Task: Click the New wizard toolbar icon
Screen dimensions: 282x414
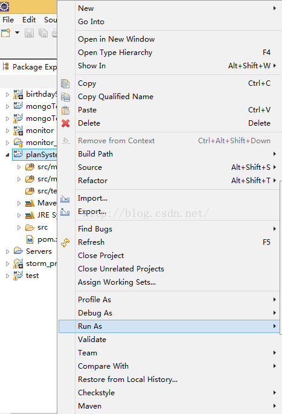Action: tap(6, 33)
